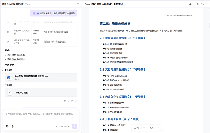Click the slash command icon in input box
The height and width of the screenshot is (133, 210).
coord(7,126)
